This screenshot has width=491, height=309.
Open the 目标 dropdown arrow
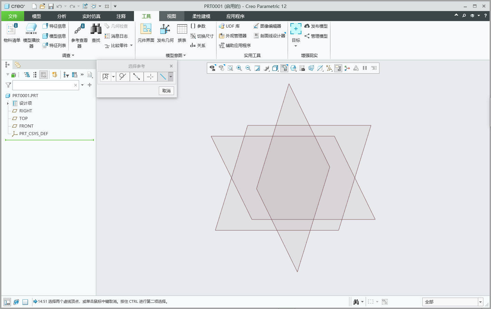pyautogui.click(x=296, y=46)
